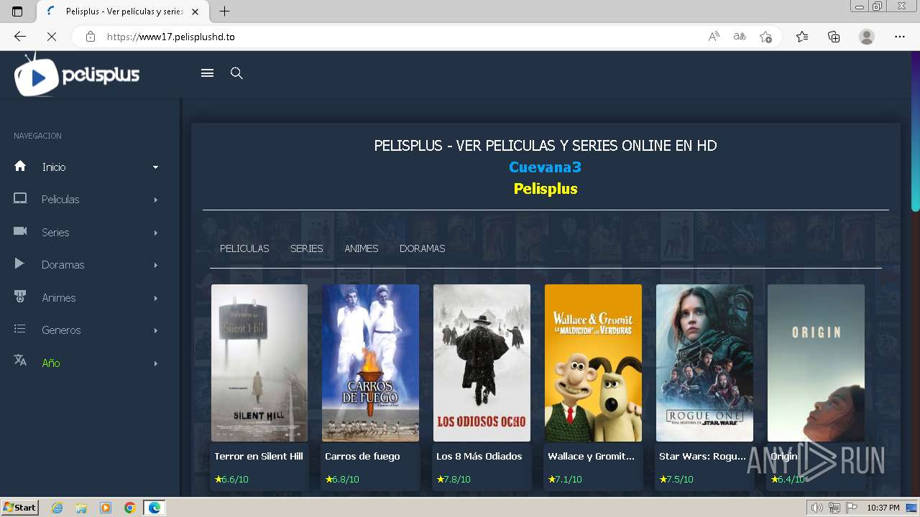Click the Wallace & Gromit poster
Image resolution: width=920 pixels, height=517 pixels.
click(x=593, y=363)
